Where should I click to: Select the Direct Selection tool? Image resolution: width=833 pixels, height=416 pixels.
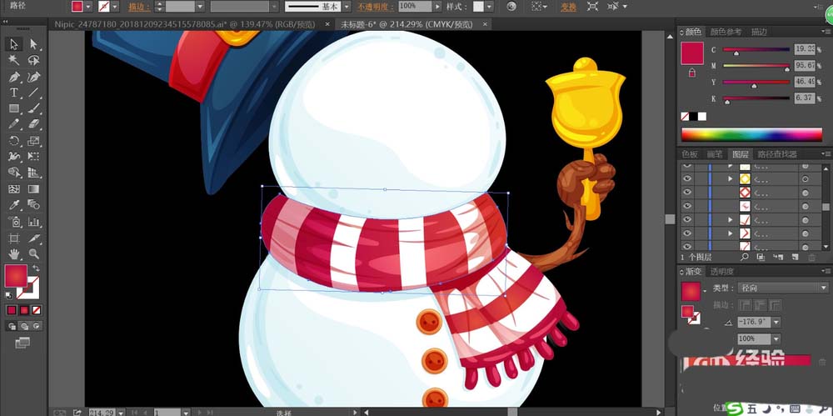[x=33, y=44]
